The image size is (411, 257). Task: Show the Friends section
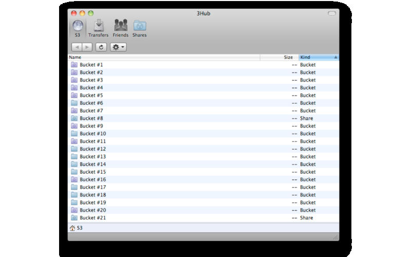(x=120, y=28)
